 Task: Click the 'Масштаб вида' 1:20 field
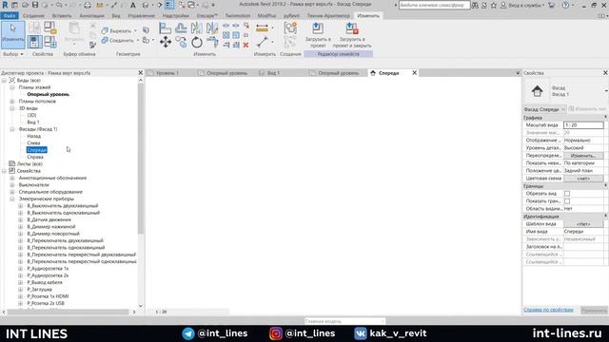coord(583,125)
